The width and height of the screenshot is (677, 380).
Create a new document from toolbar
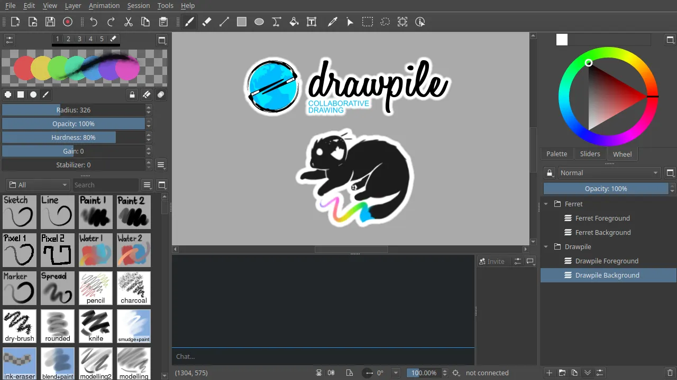(x=15, y=22)
